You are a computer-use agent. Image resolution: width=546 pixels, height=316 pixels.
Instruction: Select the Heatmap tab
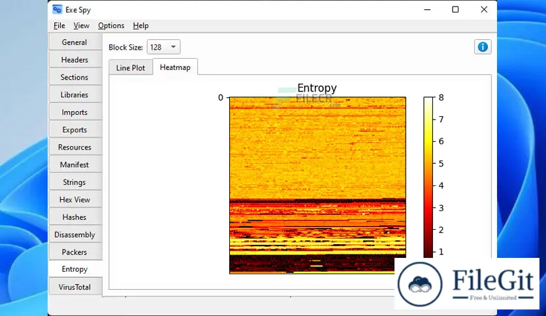pos(175,67)
